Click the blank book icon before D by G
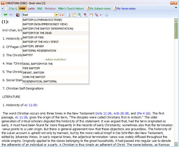This screenshot has width=179, height=147. coord(6,9)
